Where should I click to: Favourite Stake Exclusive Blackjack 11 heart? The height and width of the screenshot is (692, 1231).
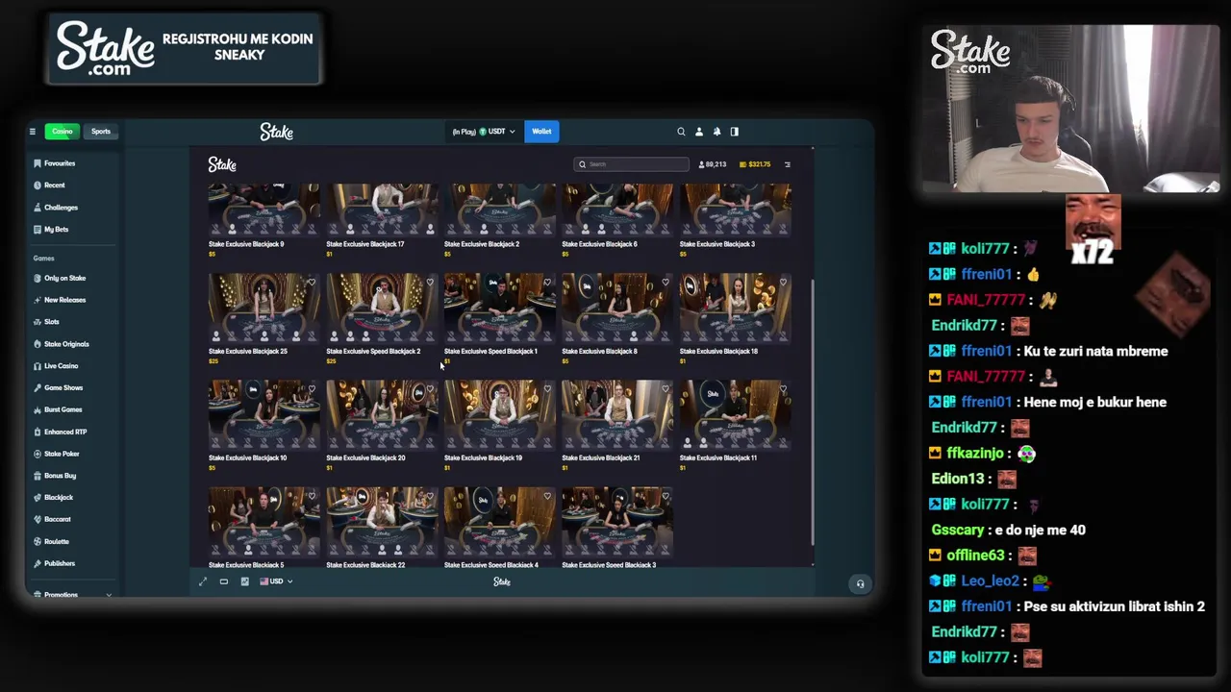tap(783, 389)
